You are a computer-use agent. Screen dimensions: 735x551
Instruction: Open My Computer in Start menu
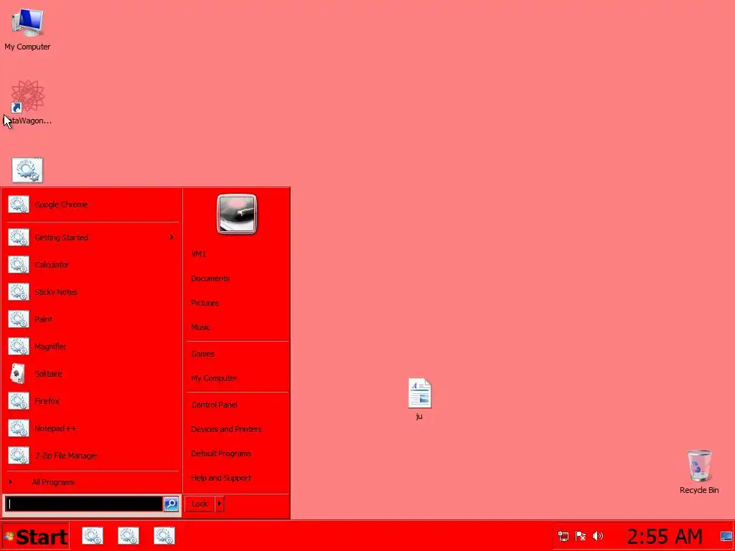[238, 378]
